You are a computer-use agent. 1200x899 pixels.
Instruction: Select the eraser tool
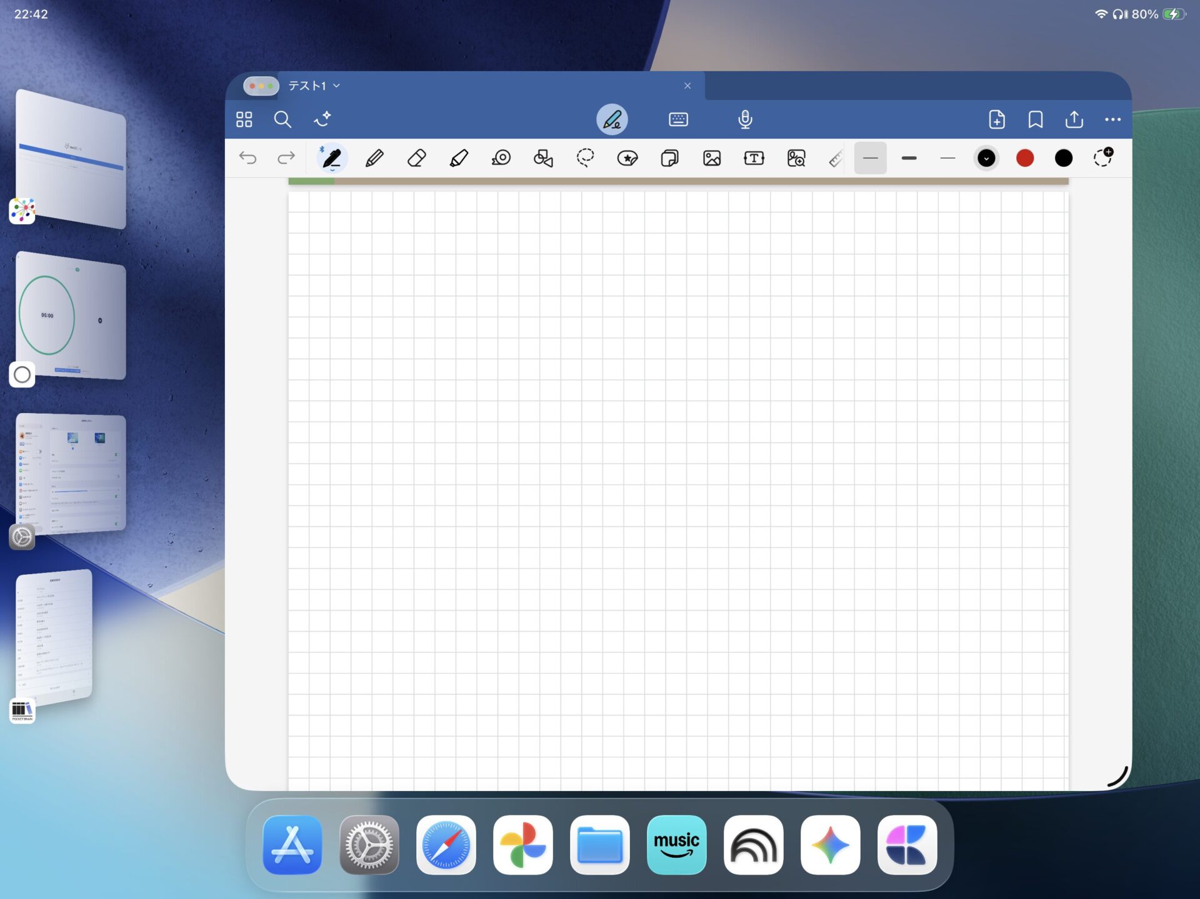pyautogui.click(x=416, y=158)
